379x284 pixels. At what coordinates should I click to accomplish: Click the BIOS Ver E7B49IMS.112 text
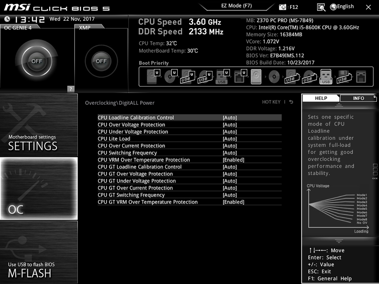click(x=275, y=56)
